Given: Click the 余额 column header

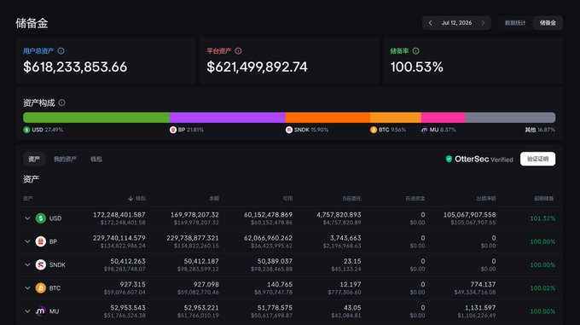Looking at the screenshot, I should (214, 199).
